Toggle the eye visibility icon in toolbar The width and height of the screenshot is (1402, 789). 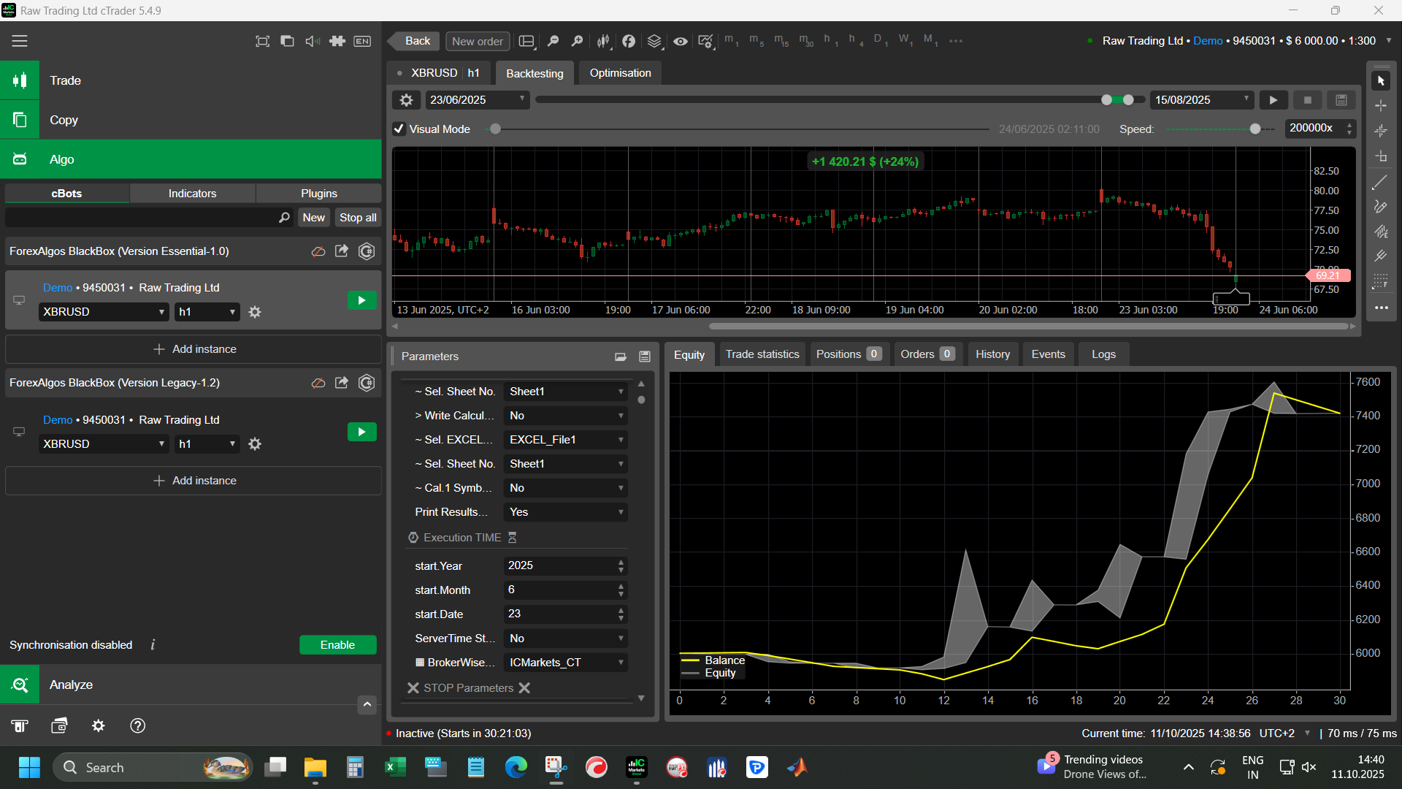(x=680, y=42)
